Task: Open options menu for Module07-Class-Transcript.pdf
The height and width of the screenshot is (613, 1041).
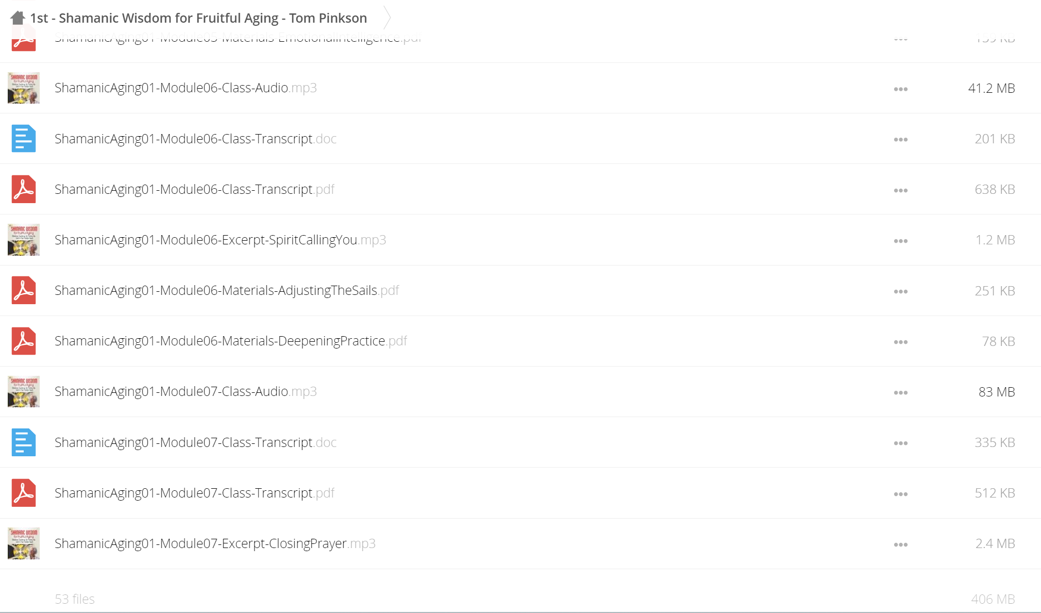Action: pos(901,494)
